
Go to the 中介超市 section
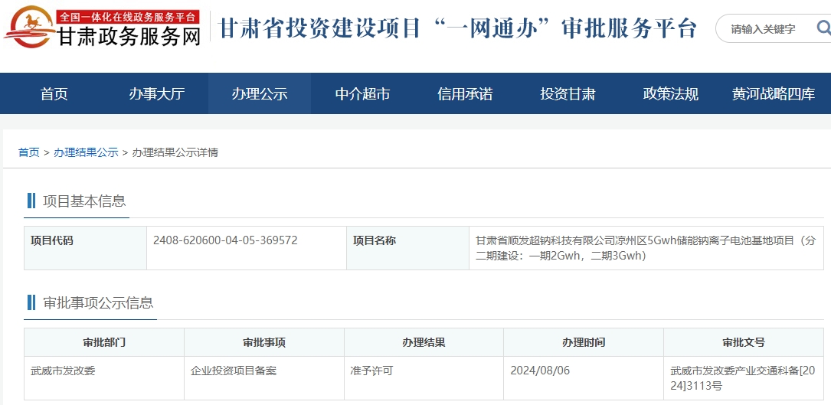362,94
